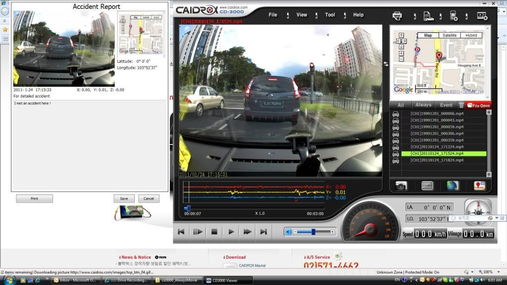Swap video and map with the arrows icon
Screen dimensions: 507x285
[x=386, y=64]
